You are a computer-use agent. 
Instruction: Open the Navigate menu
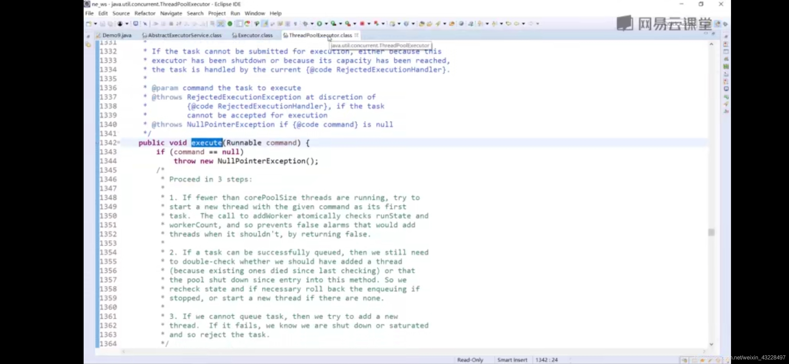coord(171,13)
